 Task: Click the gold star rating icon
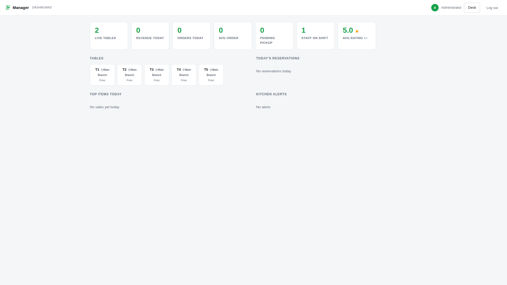tap(357, 31)
